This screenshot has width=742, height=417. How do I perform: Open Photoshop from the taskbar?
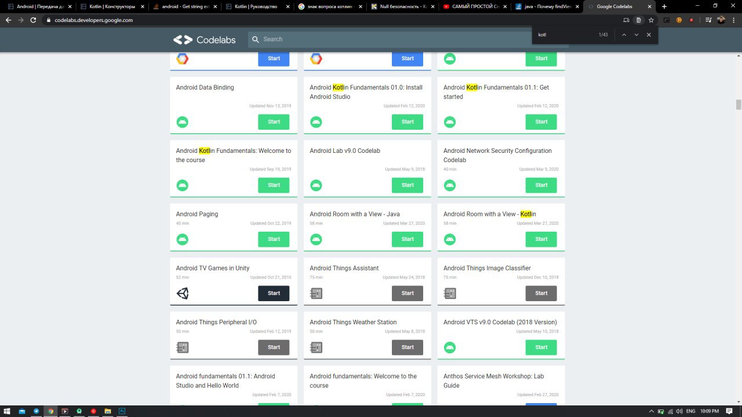pyautogui.click(x=122, y=411)
